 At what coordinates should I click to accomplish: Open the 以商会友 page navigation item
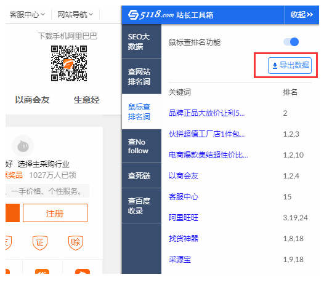pos(32,100)
